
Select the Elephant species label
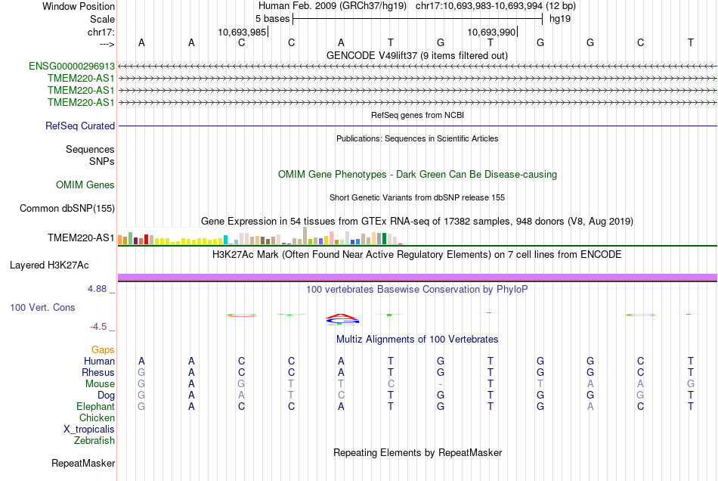(96, 406)
